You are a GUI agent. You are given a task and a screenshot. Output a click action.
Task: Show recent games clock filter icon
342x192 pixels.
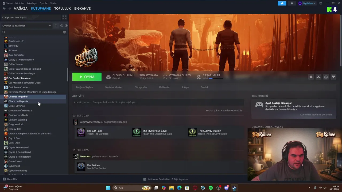[x=62, y=26]
